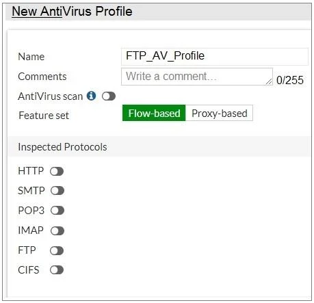Click the AntiVirus scan label text
The height and width of the screenshot is (303, 314).
tap(51, 96)
